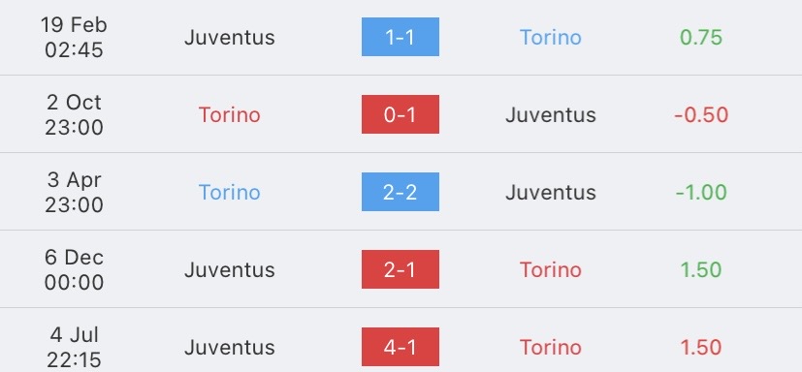Open the 0-1 score box for 2 Oct
The image size is (802, 372).
pyautogui.click(x=400, y=114)
